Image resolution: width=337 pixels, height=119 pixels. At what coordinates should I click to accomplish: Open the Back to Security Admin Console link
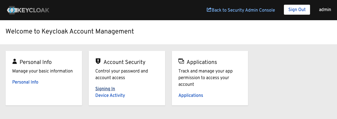point(243,10)
